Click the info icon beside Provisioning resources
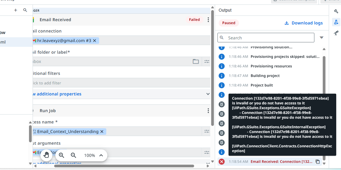This screenshot has width=341, height=170. coord(221,66)
